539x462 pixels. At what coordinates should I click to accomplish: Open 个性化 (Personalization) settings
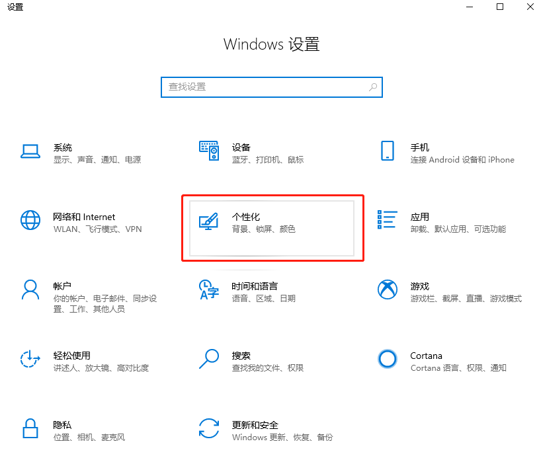click(272, 227)
